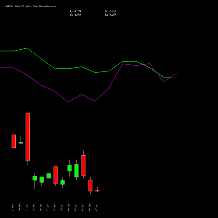Screen dimensions: 218x218
Task: Click the '02 Apr' date axis label
Action: click(x=34, y=208)
